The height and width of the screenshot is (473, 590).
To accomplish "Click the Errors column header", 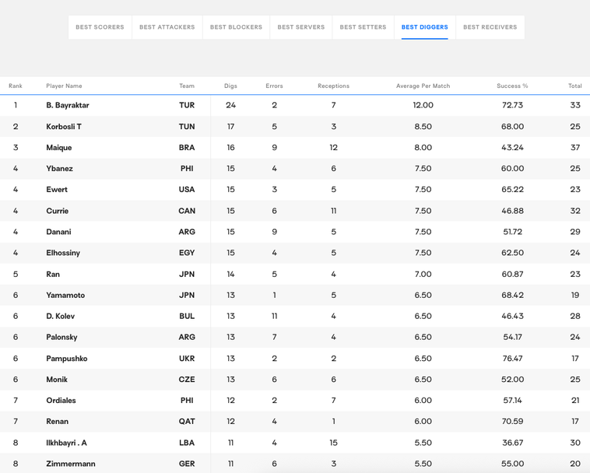I will 274,86.
